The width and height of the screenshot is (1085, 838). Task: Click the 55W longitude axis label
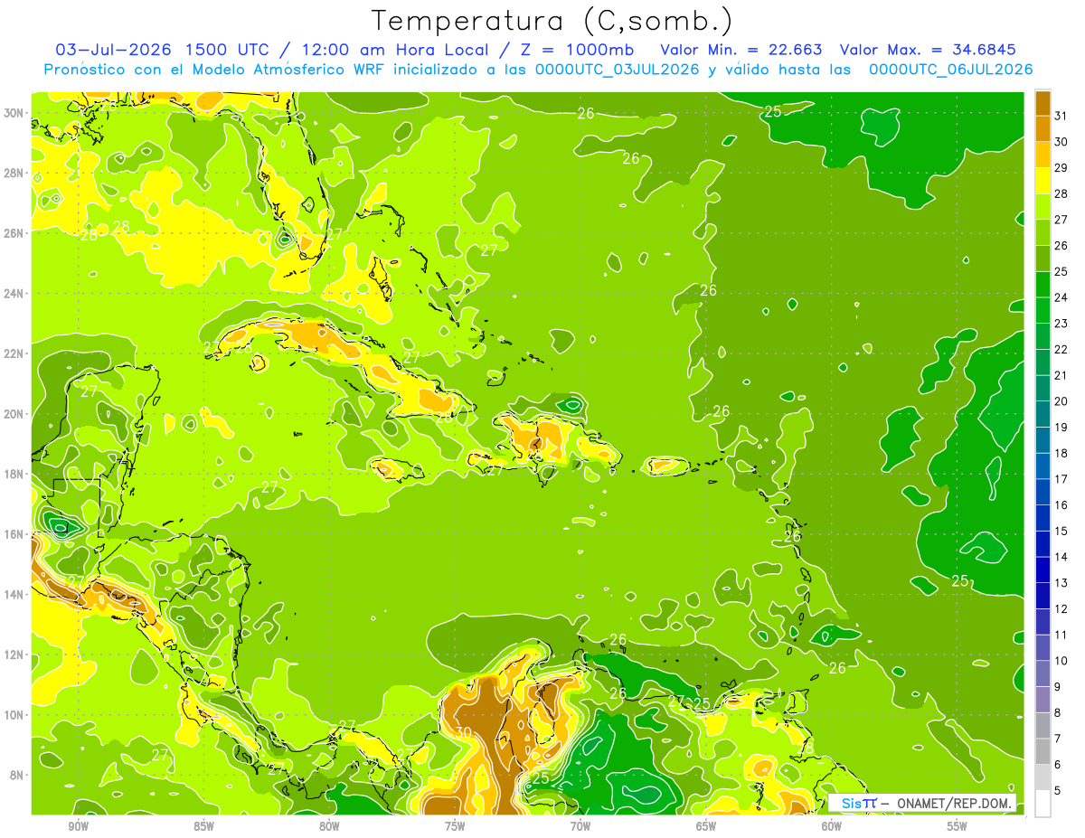pyautogui.click(x=958, y=826)
